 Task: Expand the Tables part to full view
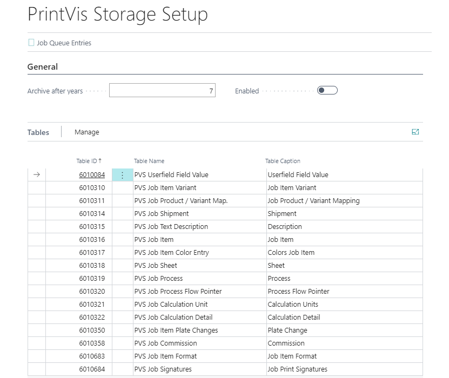tap(415, 132)
